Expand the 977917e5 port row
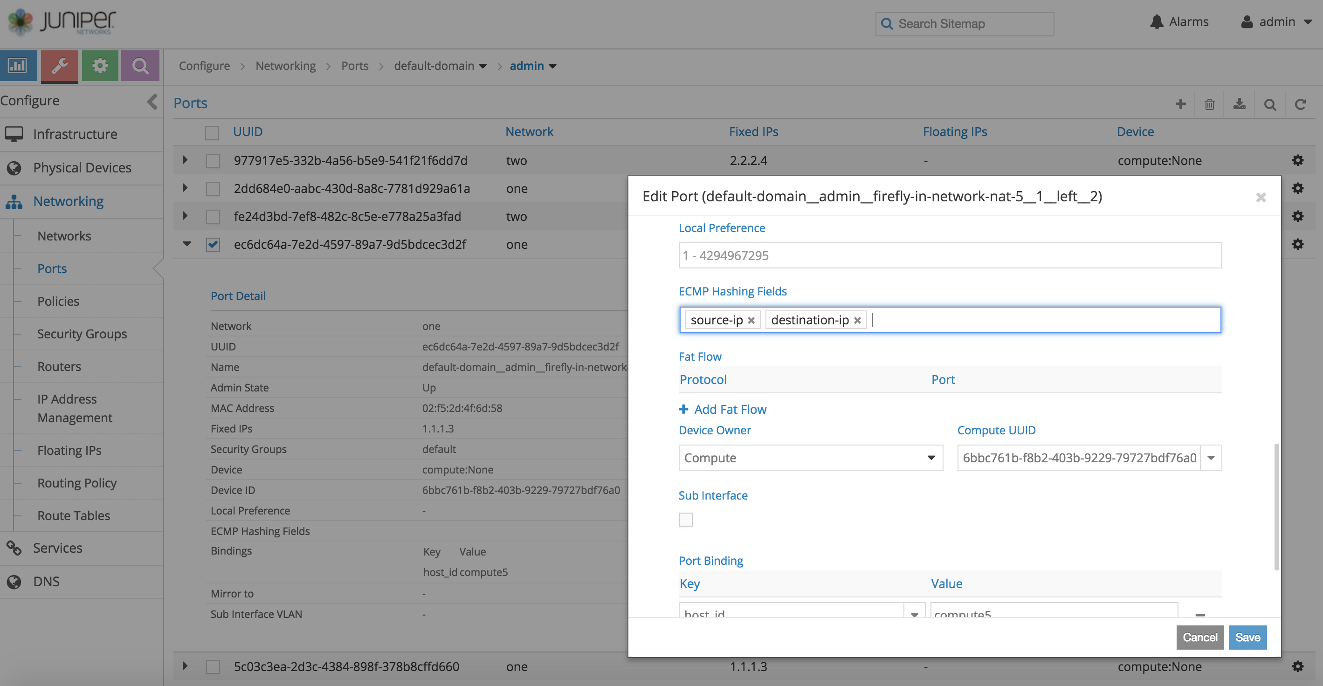 click(185, 160)
